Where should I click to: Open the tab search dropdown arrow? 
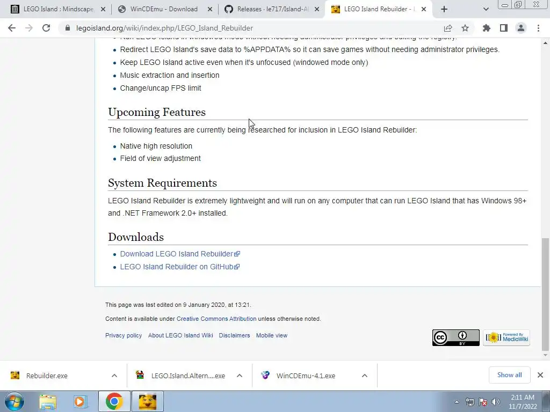pyautogui.click(x=486, y=9)
